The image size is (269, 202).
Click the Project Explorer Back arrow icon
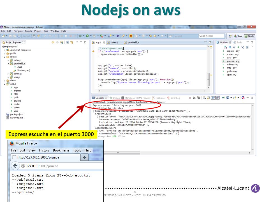[53, 42]
